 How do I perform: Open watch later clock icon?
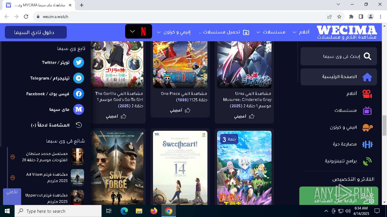tap(79, 125)
